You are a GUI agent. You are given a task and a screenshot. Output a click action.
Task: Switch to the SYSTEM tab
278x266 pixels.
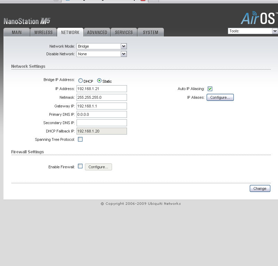[x=151, y=32]
